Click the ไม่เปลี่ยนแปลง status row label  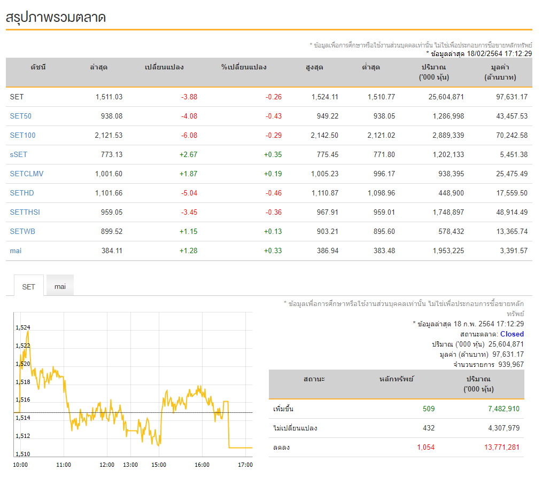click(295, 428)
